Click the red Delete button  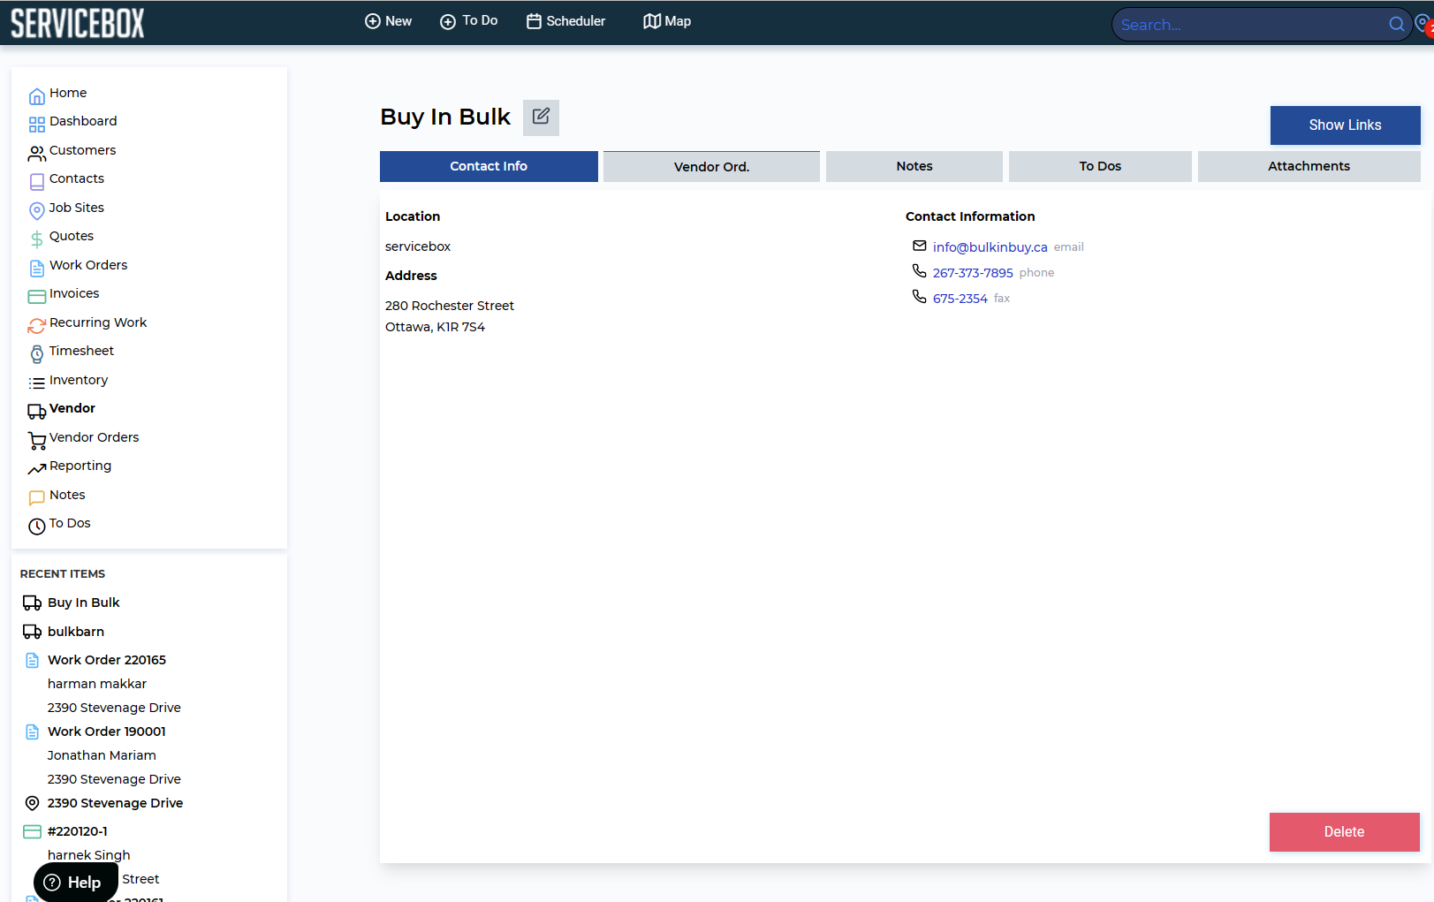pos(1344,832)
